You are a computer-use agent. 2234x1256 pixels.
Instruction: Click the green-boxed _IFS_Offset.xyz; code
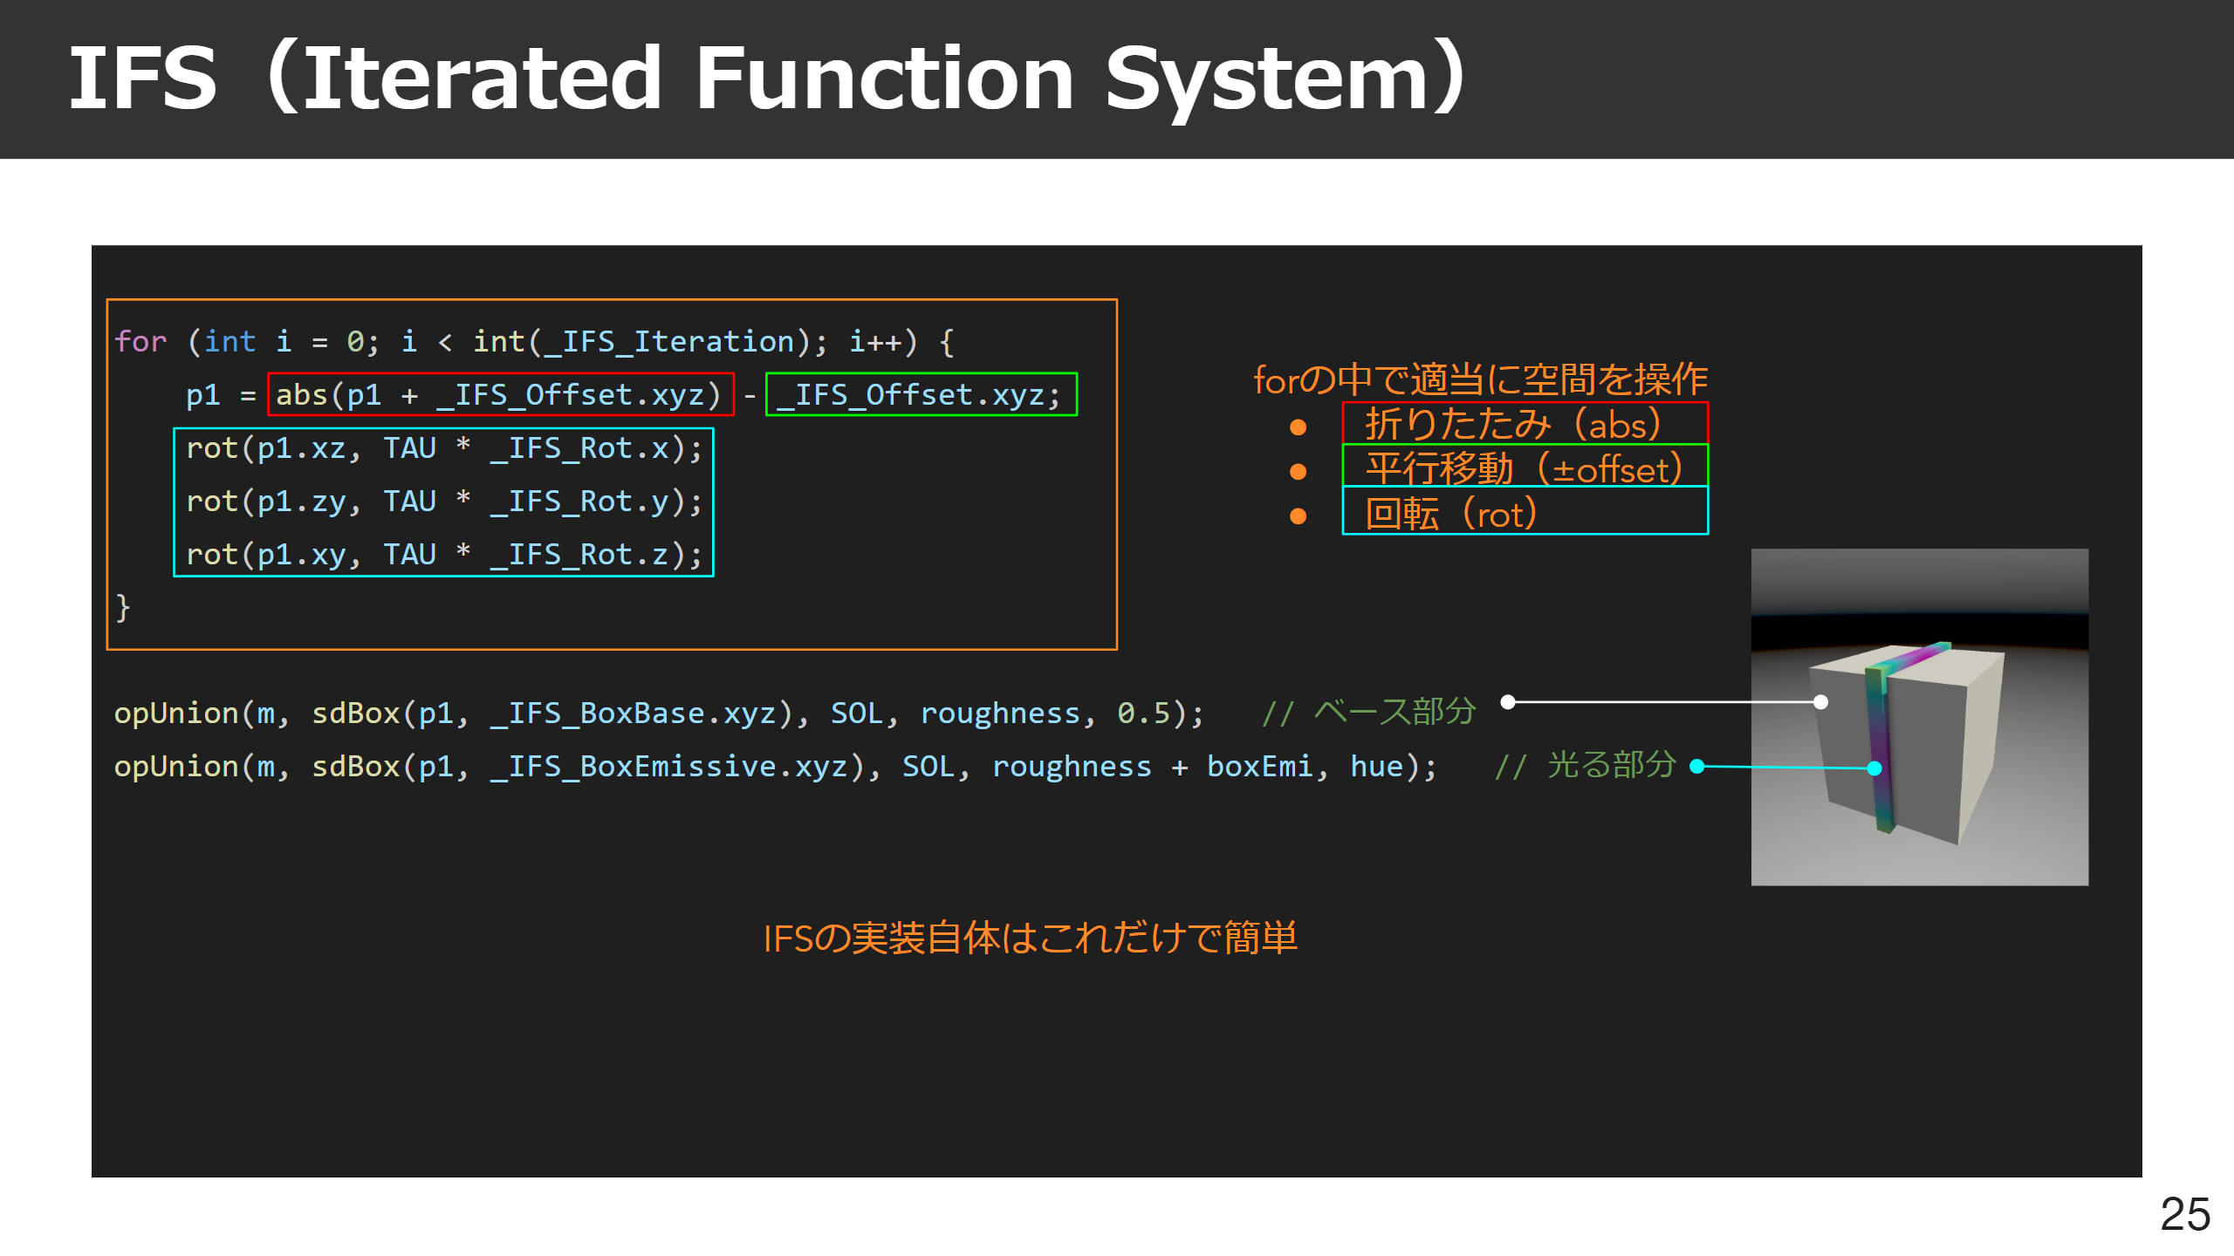921,395
